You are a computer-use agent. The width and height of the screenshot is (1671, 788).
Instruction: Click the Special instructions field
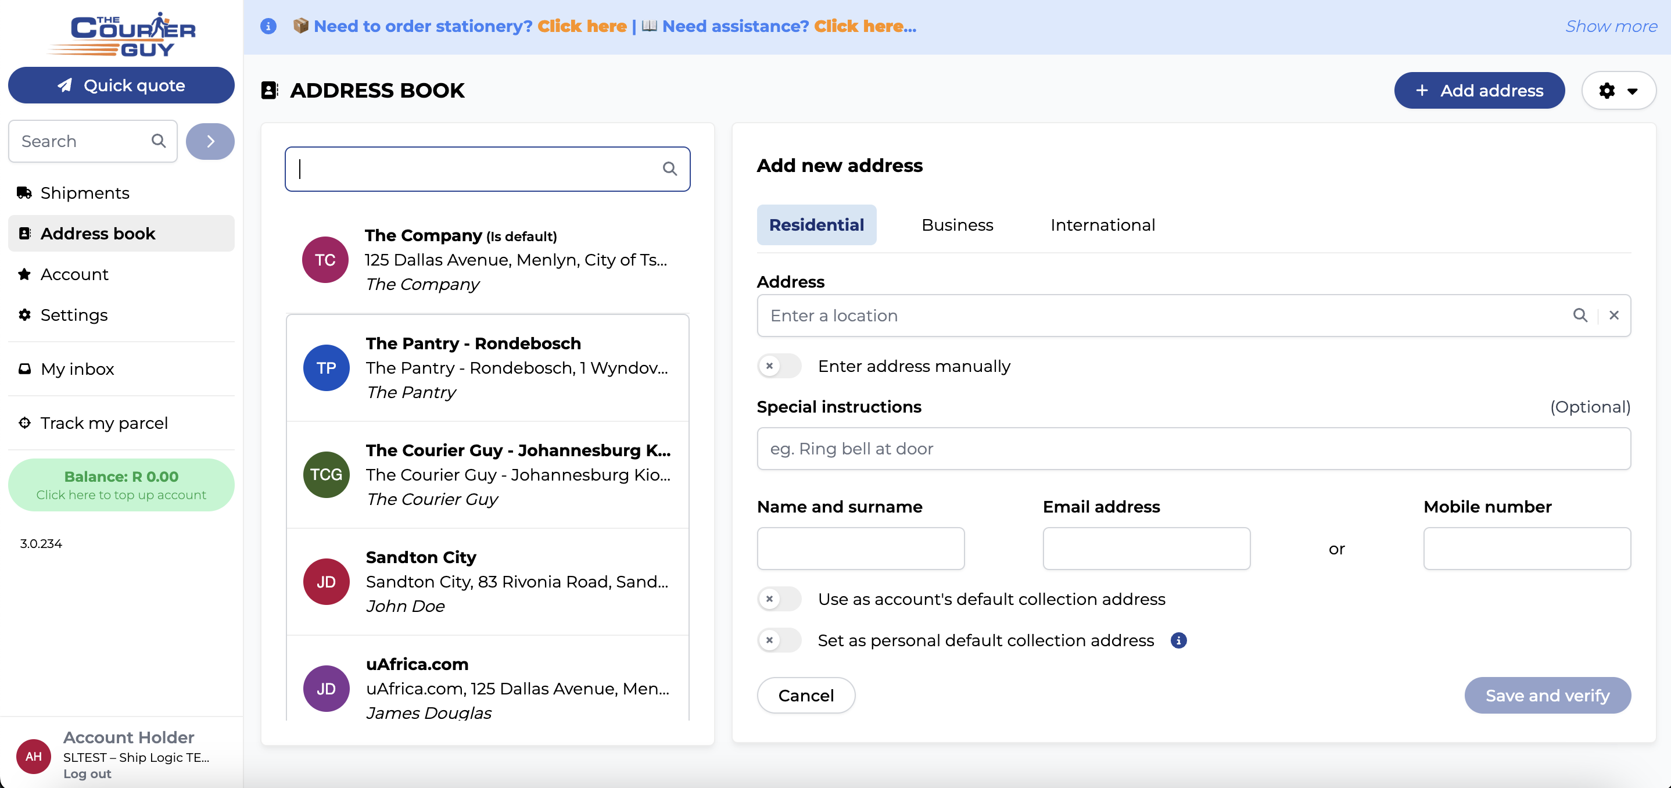click(1193, 449)
